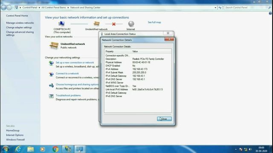Expand arrow after Control Panel breadcrumb
This screenshot has width=273, height=153.
(x=39, y=8)
